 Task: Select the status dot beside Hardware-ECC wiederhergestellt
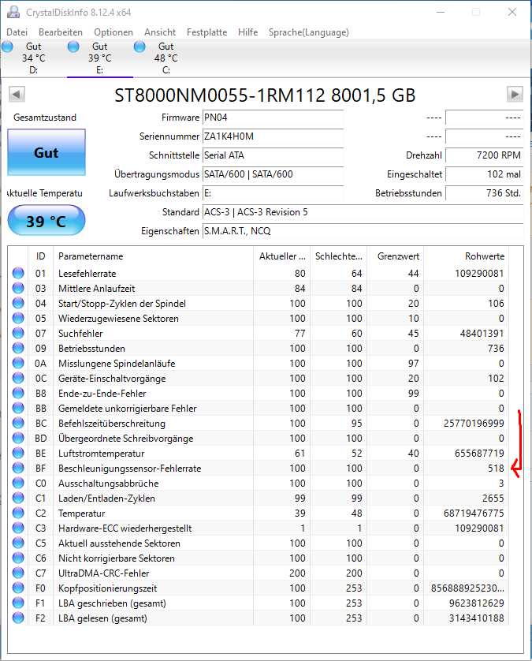(x=19, y=528)
